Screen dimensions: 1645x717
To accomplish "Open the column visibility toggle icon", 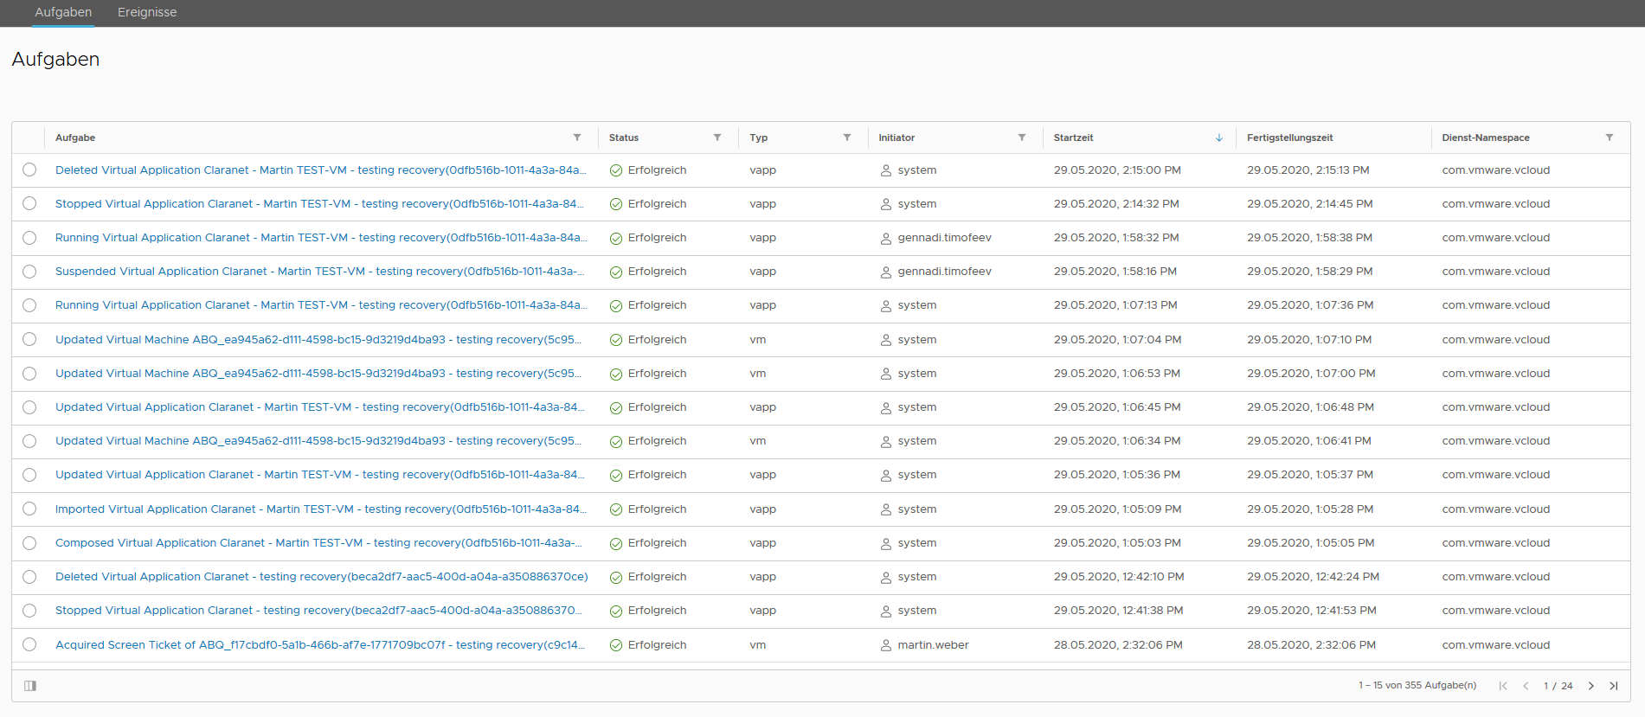I will coord(30,686).
